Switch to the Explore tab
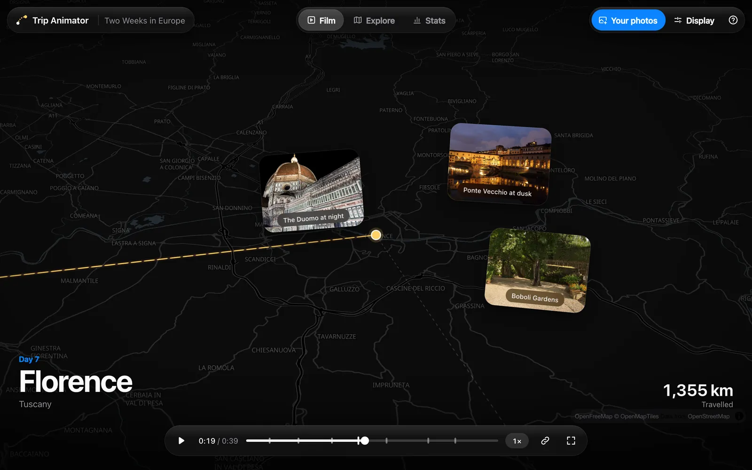Viewport: 752px width, 470px height. click(374, 20)
